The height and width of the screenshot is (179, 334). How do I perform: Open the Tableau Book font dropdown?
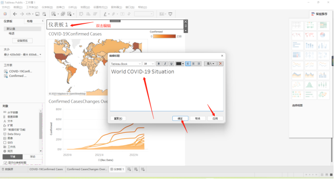point(126,64)
